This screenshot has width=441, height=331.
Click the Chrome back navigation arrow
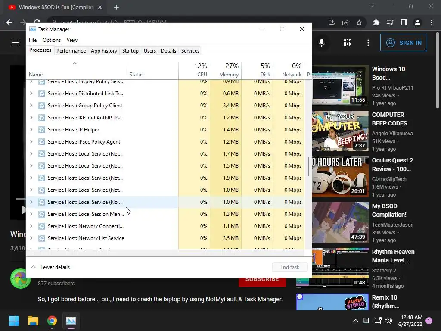pos(9,22)
